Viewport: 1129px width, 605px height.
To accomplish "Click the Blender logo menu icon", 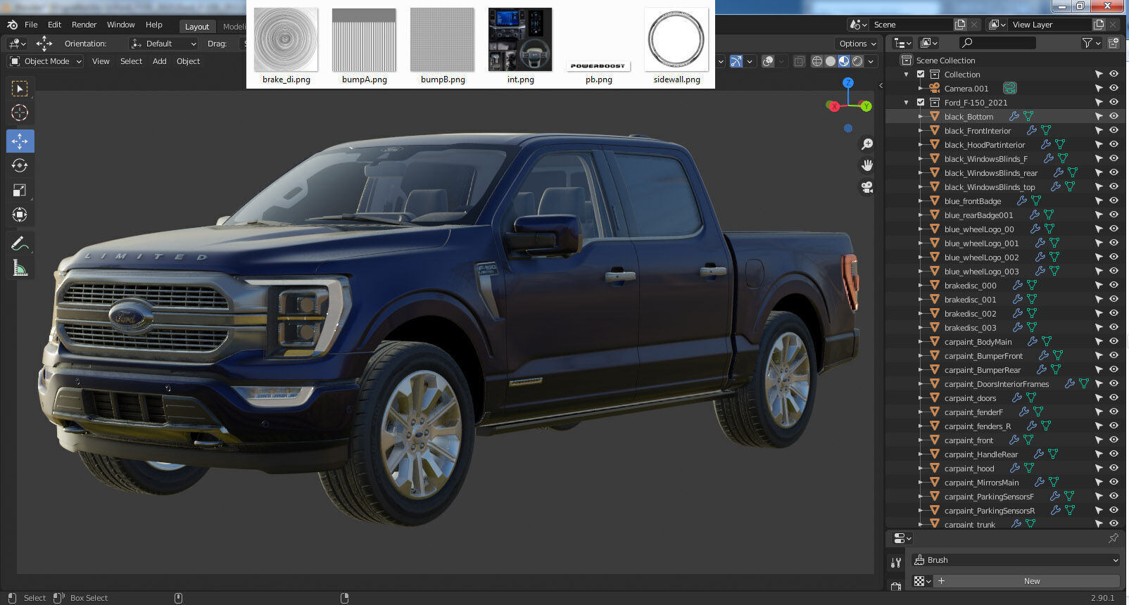I will coord(12,25).
